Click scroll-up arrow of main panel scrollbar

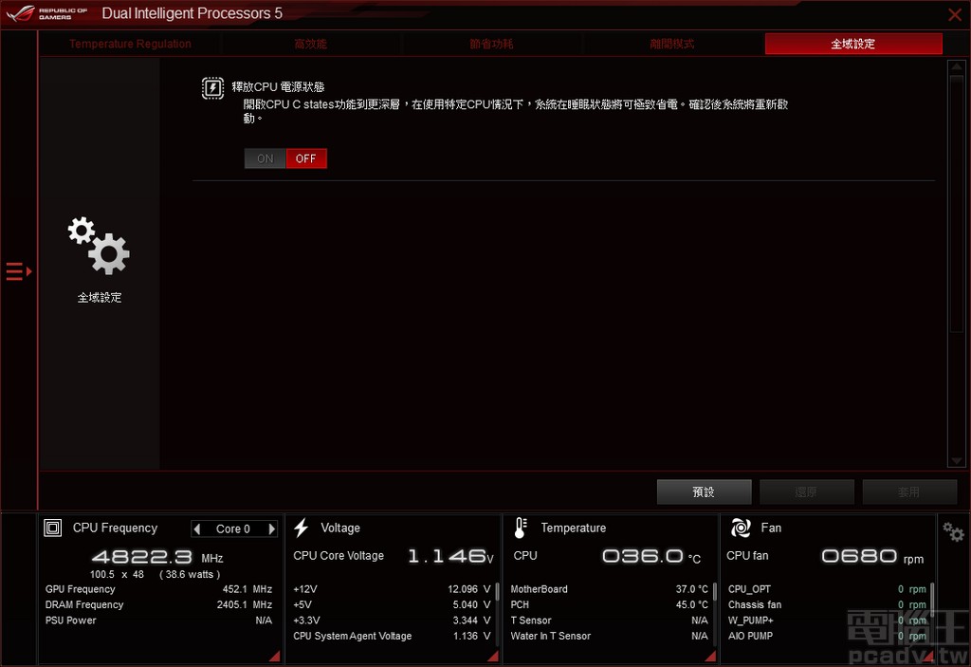(956, 66)
